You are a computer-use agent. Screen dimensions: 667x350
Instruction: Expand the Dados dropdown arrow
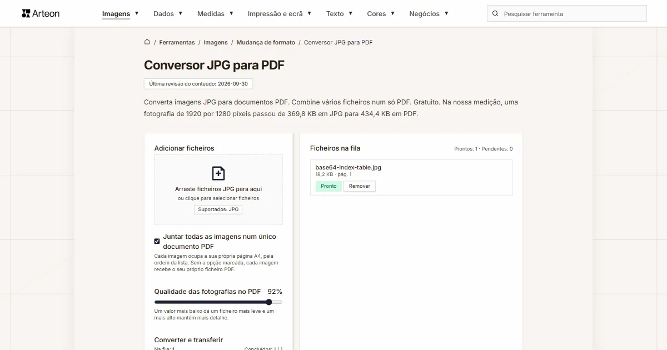(181, 13)
